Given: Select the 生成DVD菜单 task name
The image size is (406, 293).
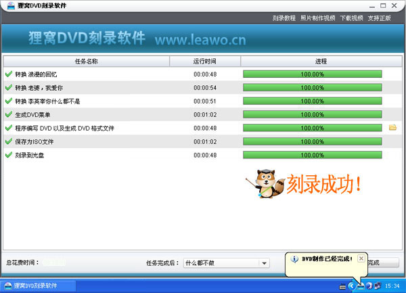Looking at the screenshot, I should (x=32, y=114).
